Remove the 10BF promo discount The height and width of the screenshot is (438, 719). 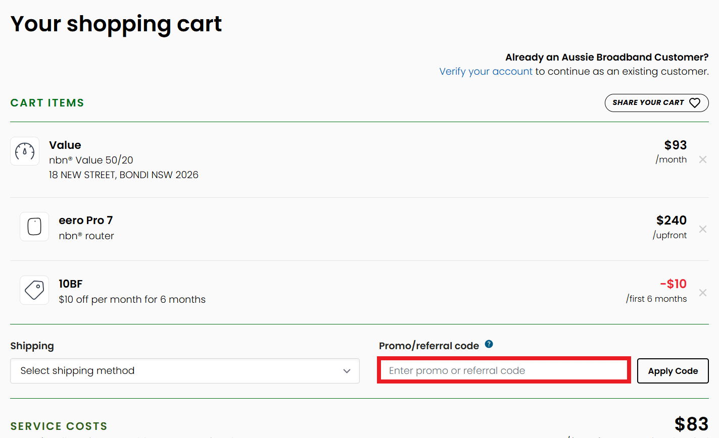702,293
